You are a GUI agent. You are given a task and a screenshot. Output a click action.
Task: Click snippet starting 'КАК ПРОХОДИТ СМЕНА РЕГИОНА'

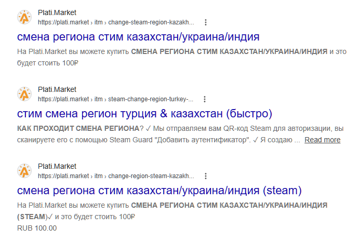point(180,134)
